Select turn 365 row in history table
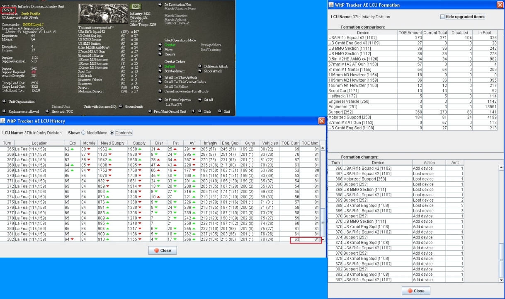505x299 pixels. (x=160, y=149)
